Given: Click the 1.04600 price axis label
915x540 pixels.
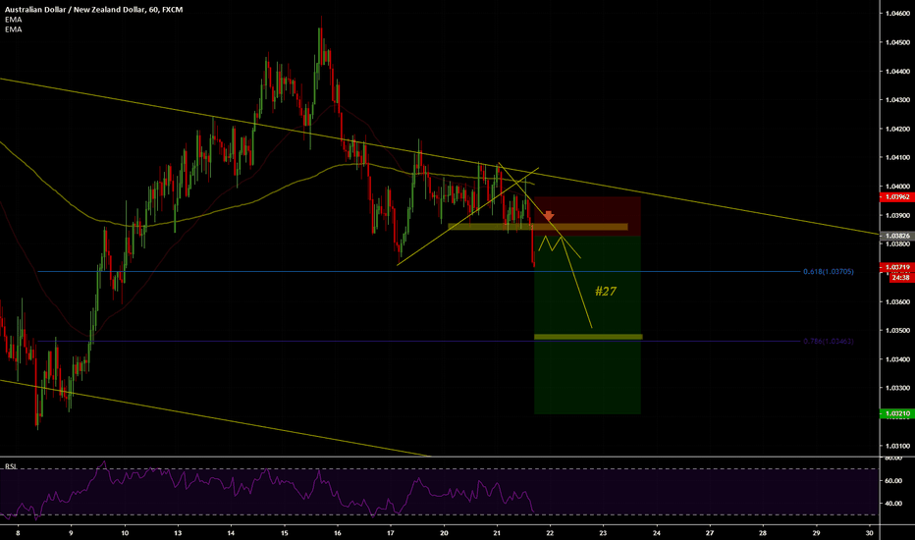Looking at the screenshot, I should coord(899,13).
